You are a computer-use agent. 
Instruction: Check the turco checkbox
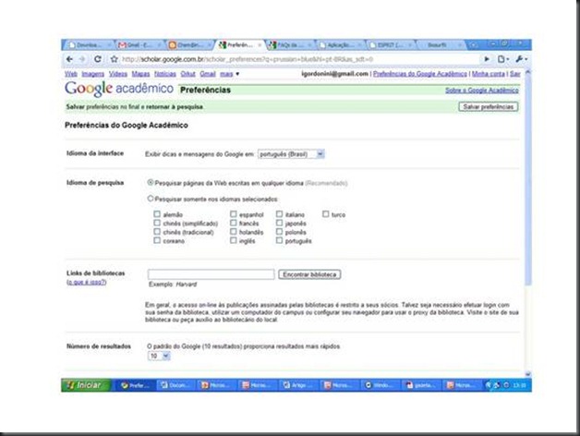coord(325,214)
